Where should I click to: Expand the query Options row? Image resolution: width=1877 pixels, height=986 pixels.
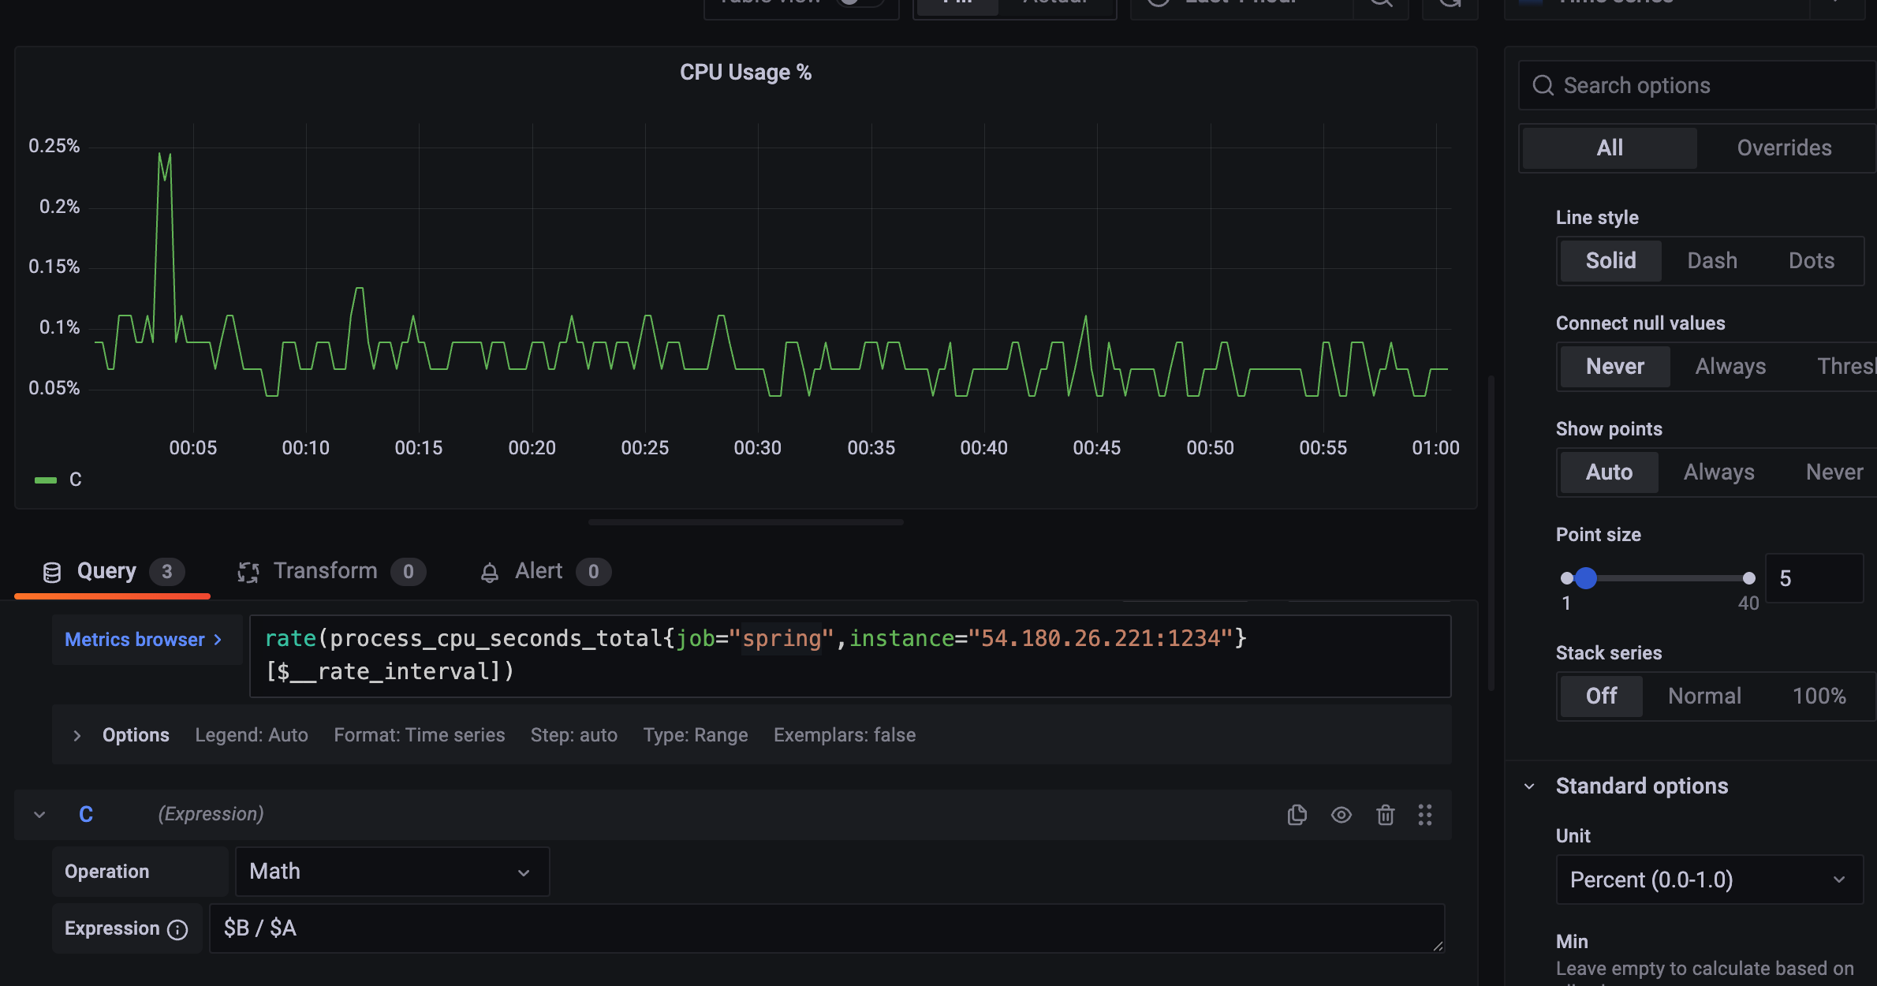(77, 735)
